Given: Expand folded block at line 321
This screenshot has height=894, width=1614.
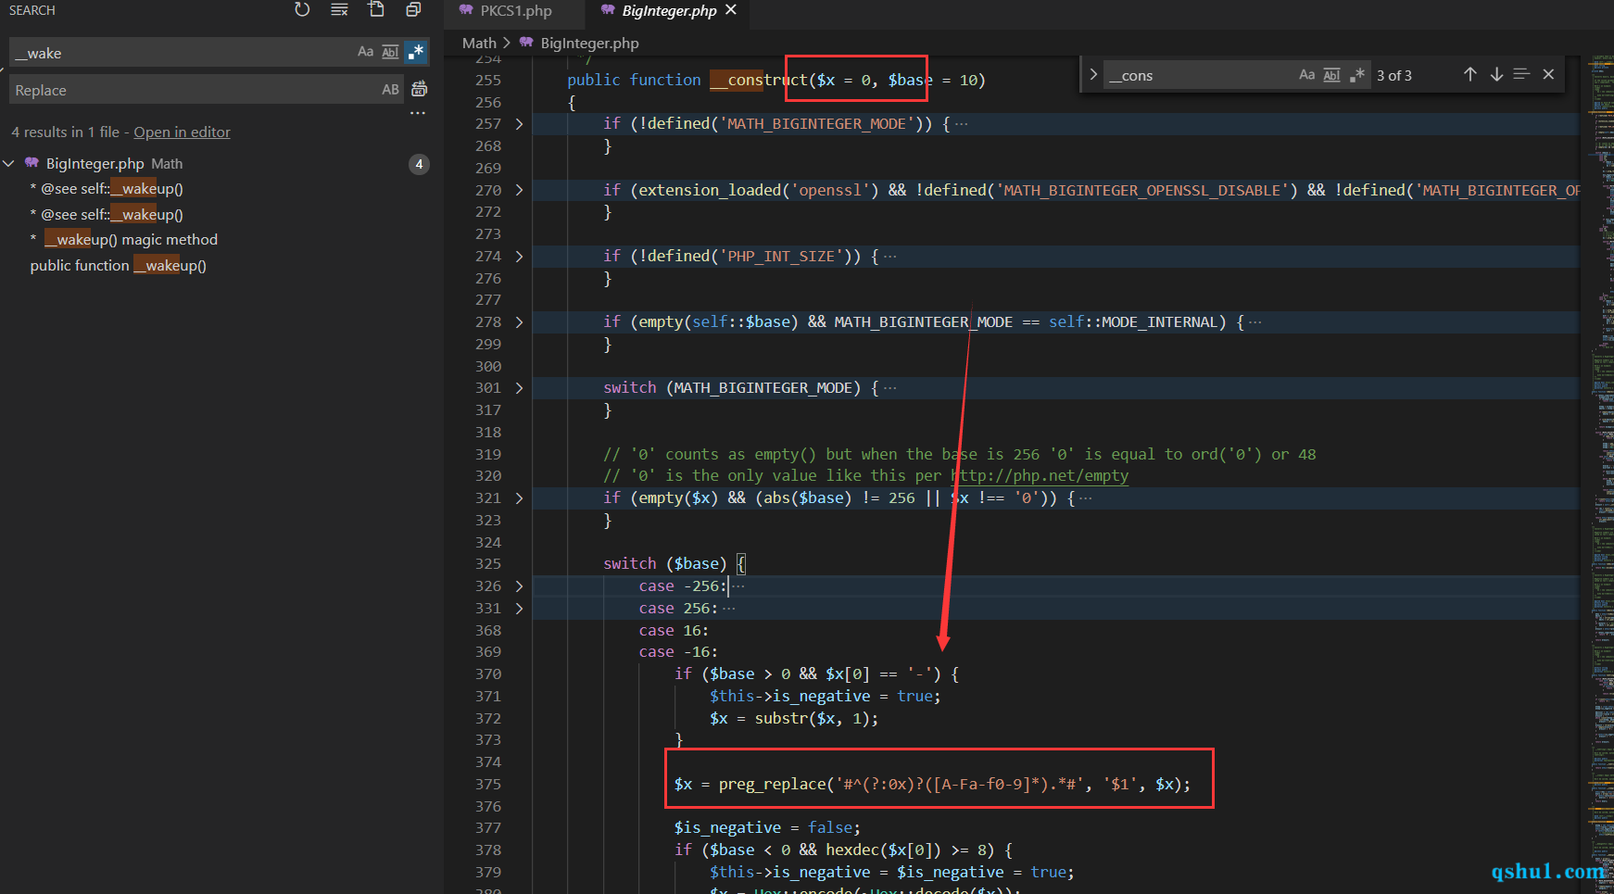Looking at the screenshot, I should [519, 498].
